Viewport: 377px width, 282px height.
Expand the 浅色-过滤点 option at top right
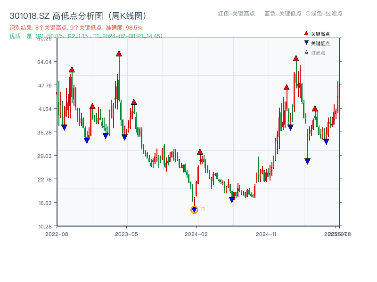(325, 14)
